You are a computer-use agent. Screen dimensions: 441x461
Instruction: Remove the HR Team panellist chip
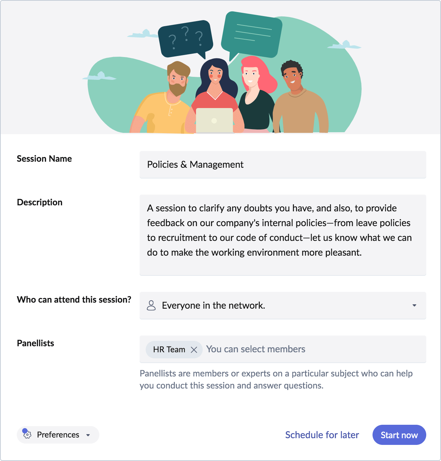pos(194,350)
